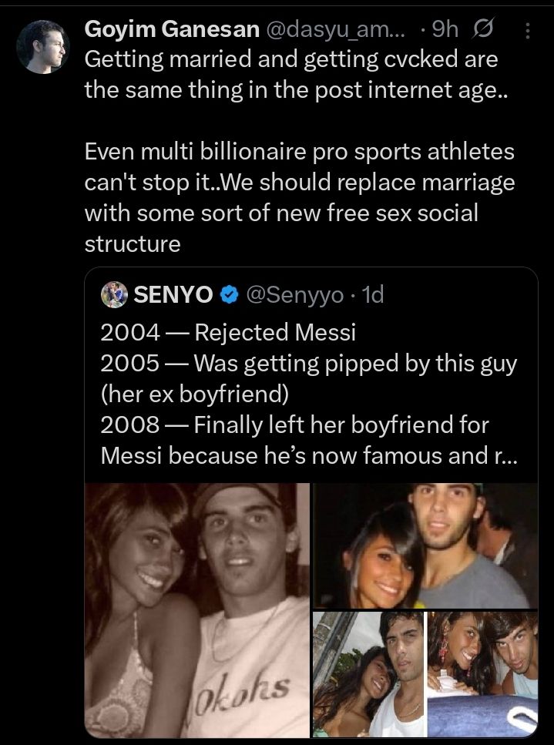Click the SENYO display name
554x745 pixels.
tap(171, 294)
